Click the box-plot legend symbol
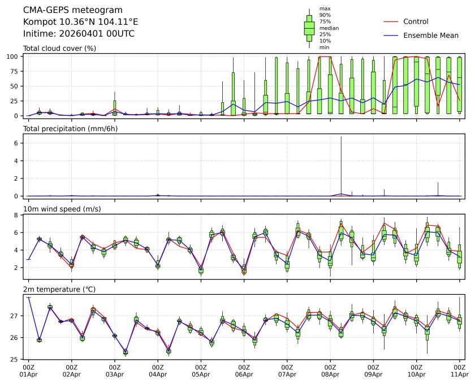The height and width of the screenshot is (384, 475). [309, 28]
